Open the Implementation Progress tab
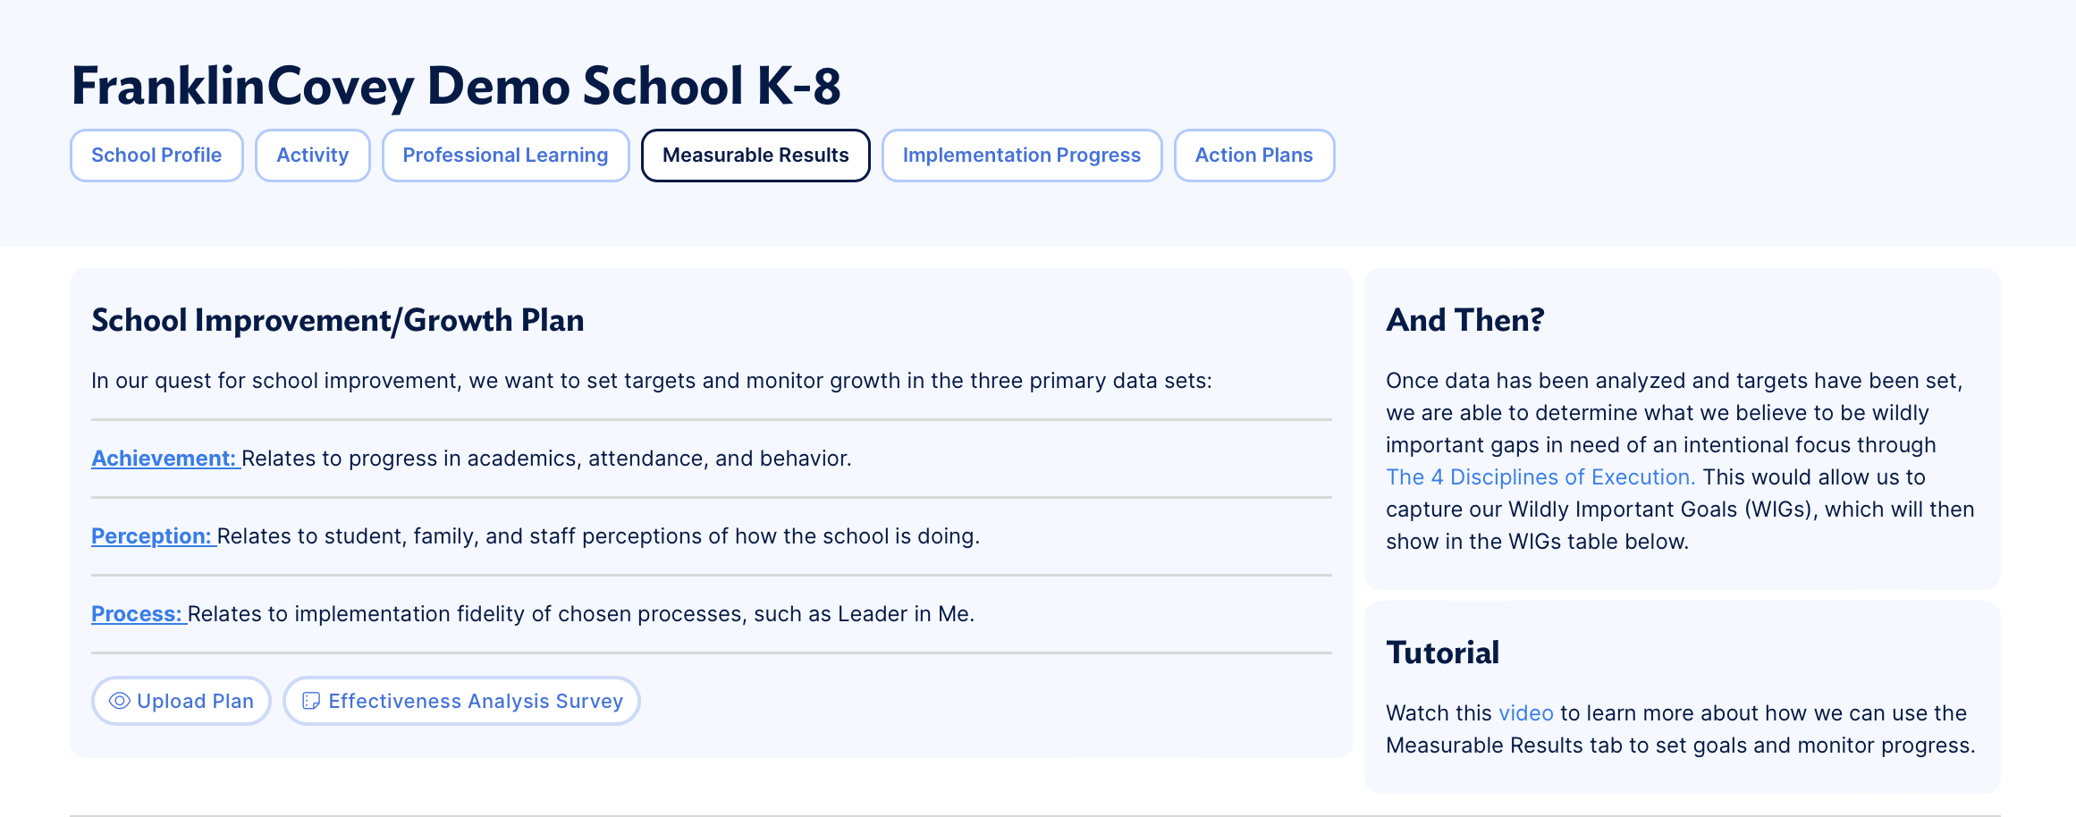The width and height of the screenshot is (2076, 817). click(1021, 156)
